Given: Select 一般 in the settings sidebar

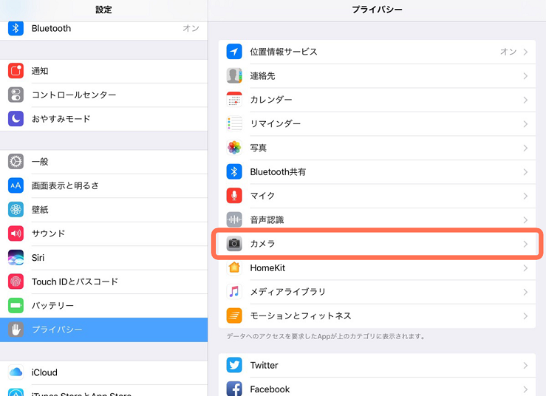Looking at the screenshot, I should (x=103, y=162).
